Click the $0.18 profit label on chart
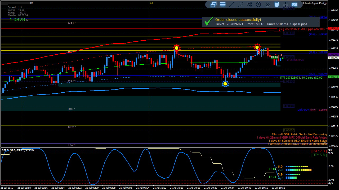 tap(274, 57)
